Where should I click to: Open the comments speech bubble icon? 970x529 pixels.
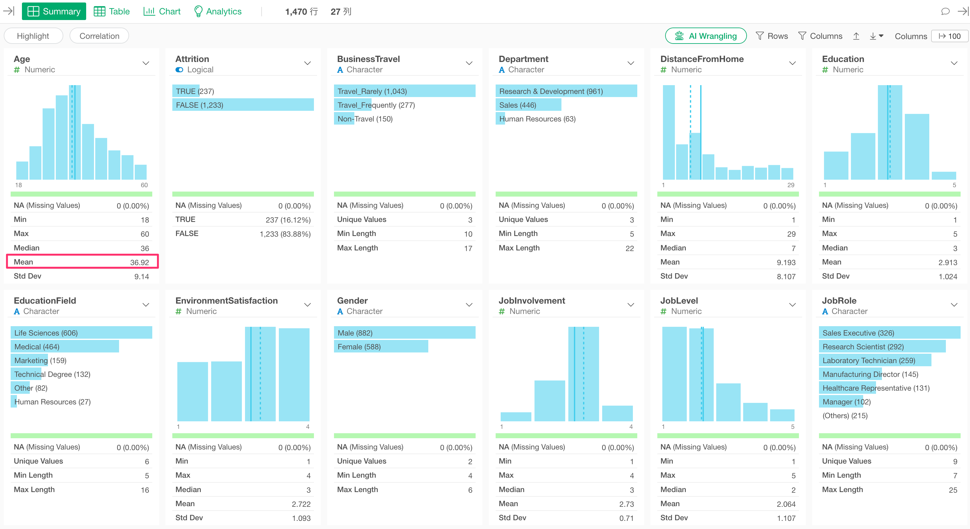(945, 11)
